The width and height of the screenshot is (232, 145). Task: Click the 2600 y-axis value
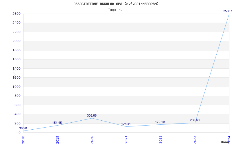pyautogui.click(x=17, y=14)
